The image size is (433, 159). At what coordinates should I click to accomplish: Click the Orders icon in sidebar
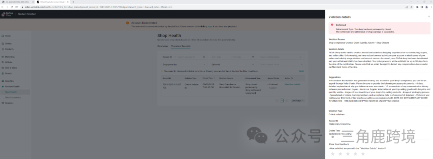2,44
